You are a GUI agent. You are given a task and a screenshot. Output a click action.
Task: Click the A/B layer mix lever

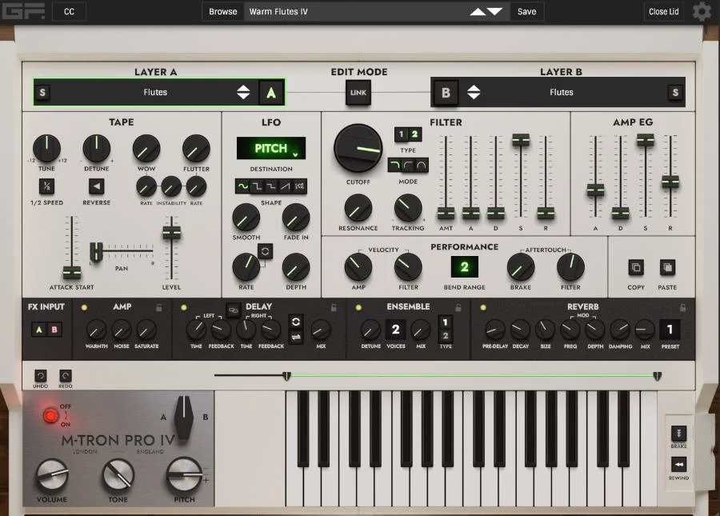[184, 418]
